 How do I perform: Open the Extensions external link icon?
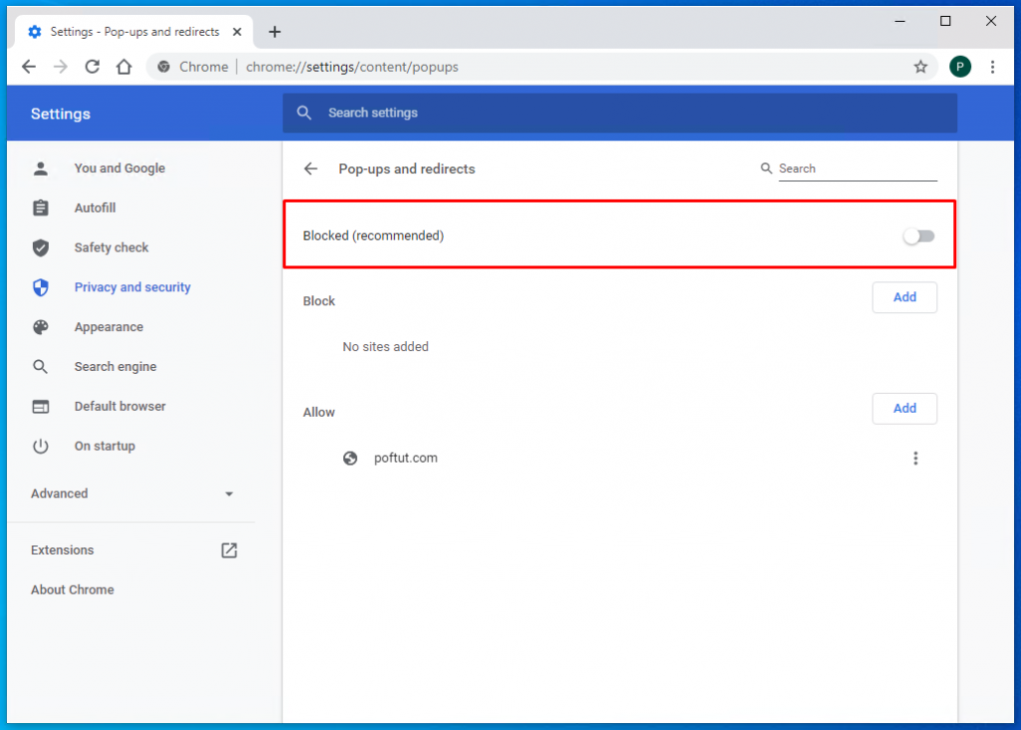coord(229,550)
